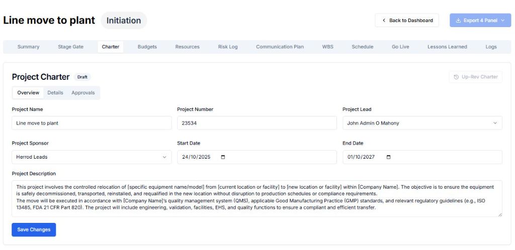515x250 pixels.
Task: Open the Approvals sub-tab
Action: [83, 93]
